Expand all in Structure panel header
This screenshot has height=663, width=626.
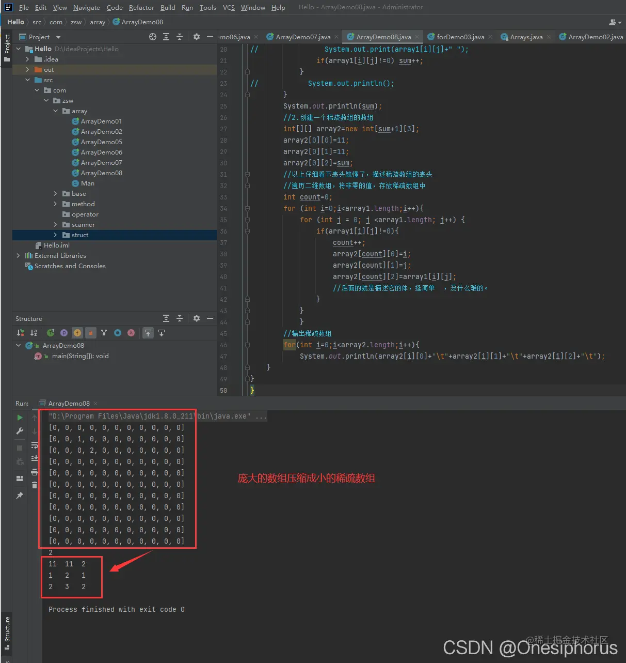coord(166,318)
